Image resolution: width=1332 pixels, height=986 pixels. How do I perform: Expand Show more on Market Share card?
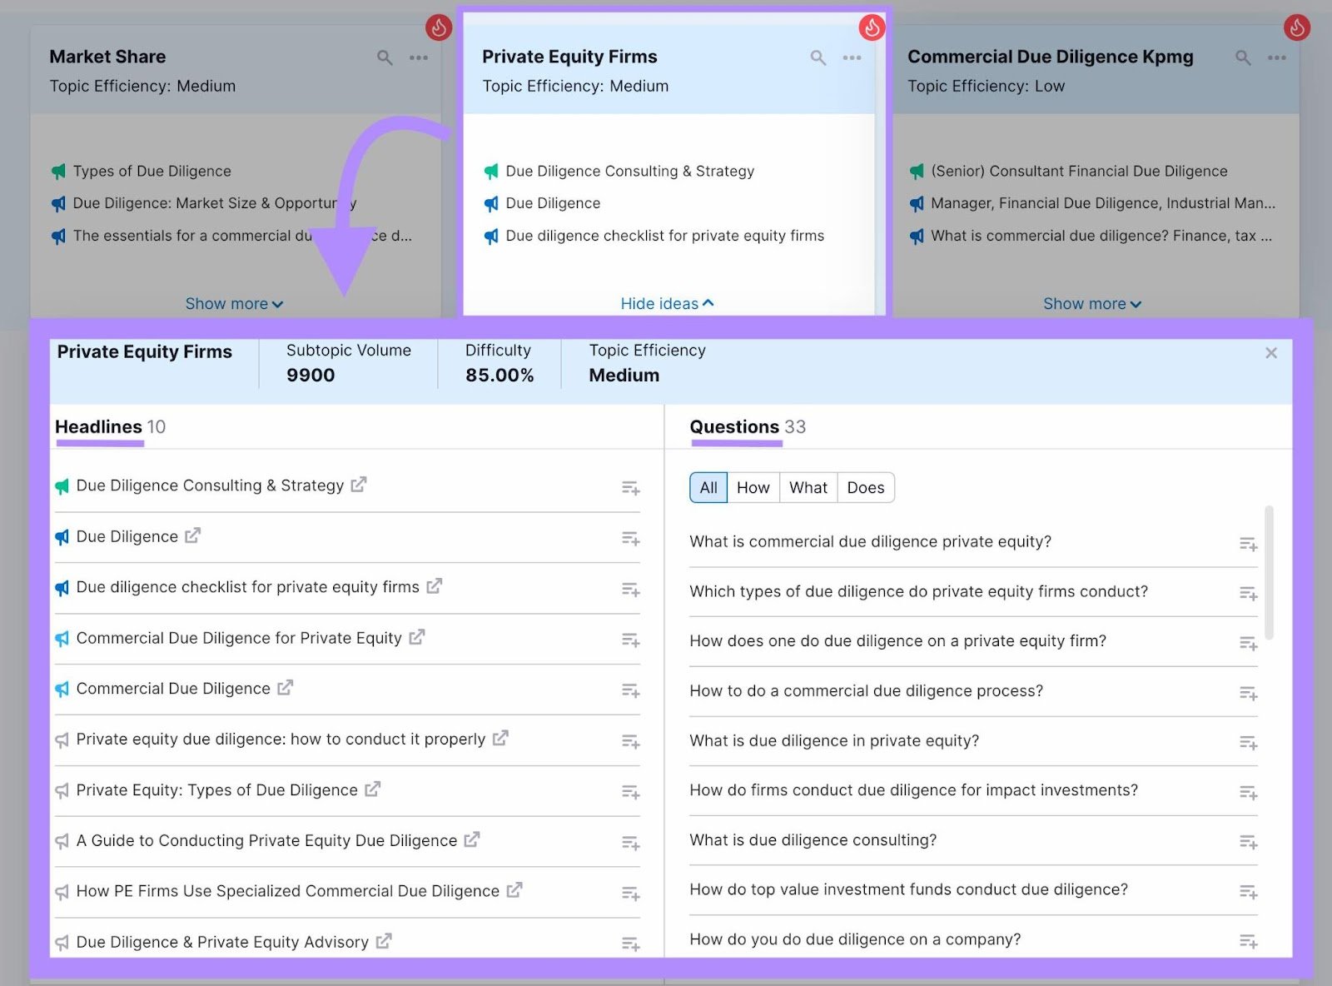point(234,303)
